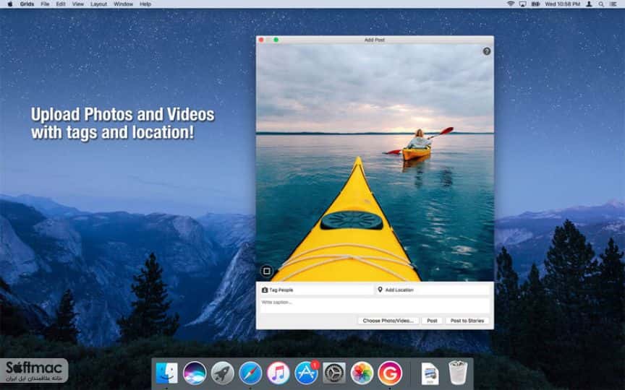Open Spotlight search icon
Image resolution: width=625 pixels, height=390 pixels.
coord(600,4)
